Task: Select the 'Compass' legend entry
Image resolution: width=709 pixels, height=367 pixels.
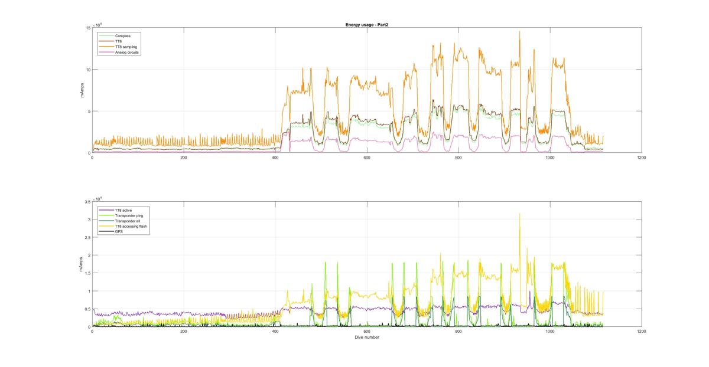Action: pos(123,36)
